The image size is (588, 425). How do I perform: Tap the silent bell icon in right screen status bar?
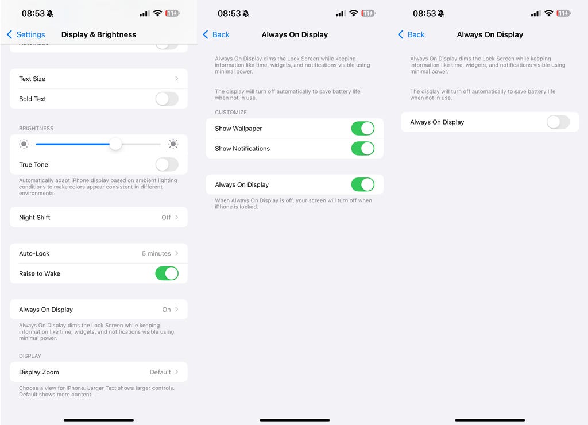442,14
